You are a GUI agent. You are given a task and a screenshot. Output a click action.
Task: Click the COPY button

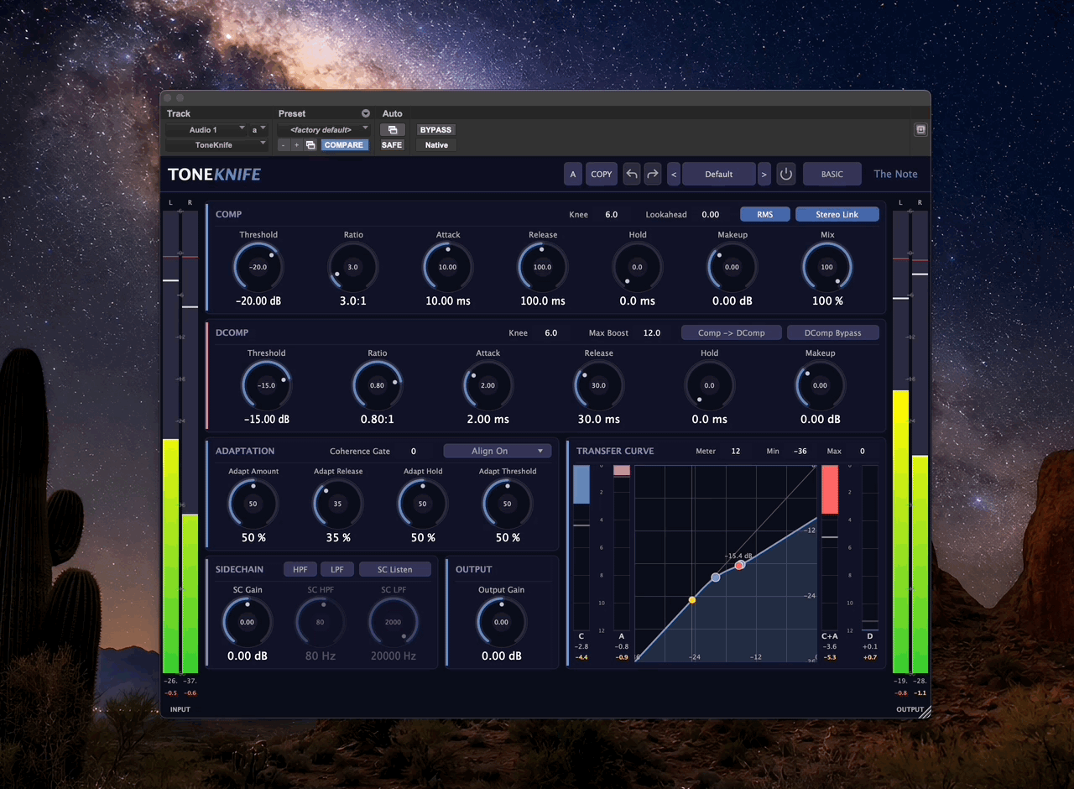point(602,174)
